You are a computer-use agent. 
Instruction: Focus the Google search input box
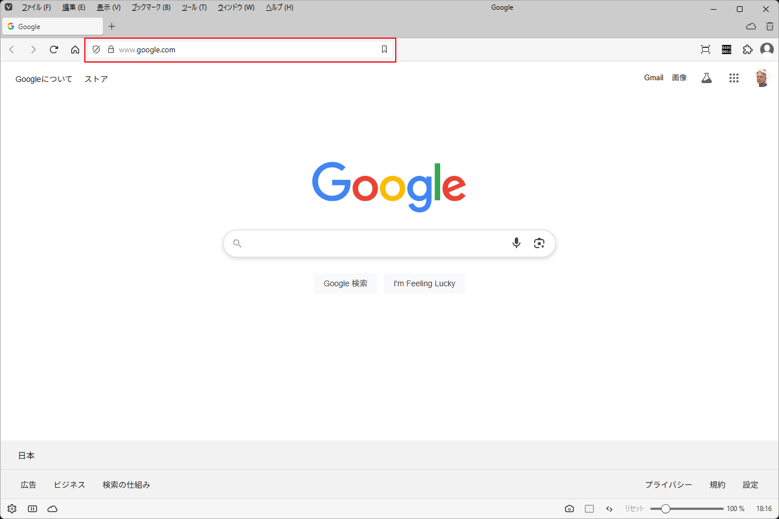(389, 244)
